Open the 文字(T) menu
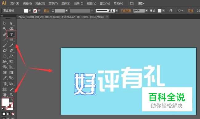Viewport: 200px width, 119px height. (x=53, y=3)
